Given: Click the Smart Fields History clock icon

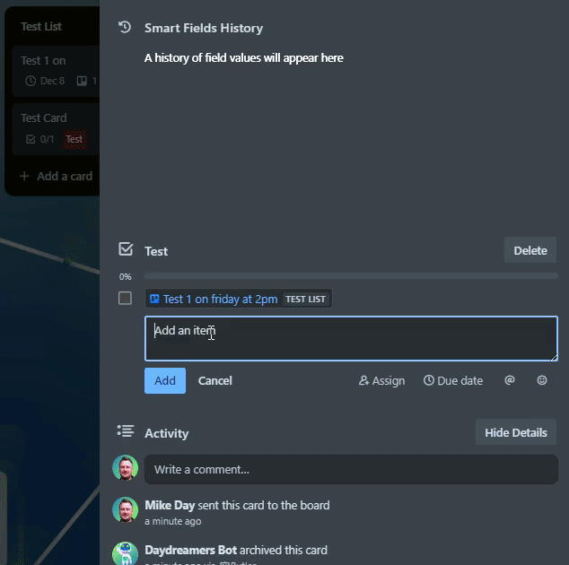Looking at the screenshot, I should [x=125, y=27].
